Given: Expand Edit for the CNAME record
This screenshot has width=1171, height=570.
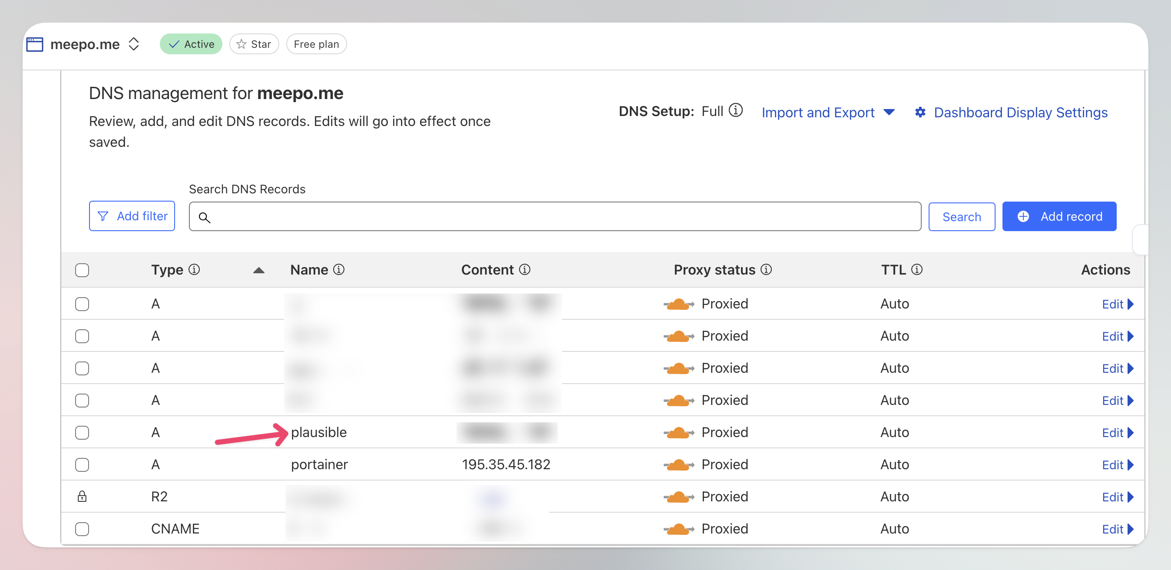Looking at the screenshot, I should click(1118, 530).
